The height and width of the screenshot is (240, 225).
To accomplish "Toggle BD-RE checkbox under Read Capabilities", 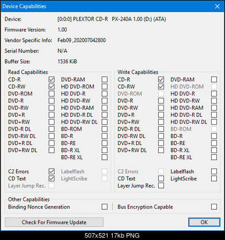I will [105, 143].
